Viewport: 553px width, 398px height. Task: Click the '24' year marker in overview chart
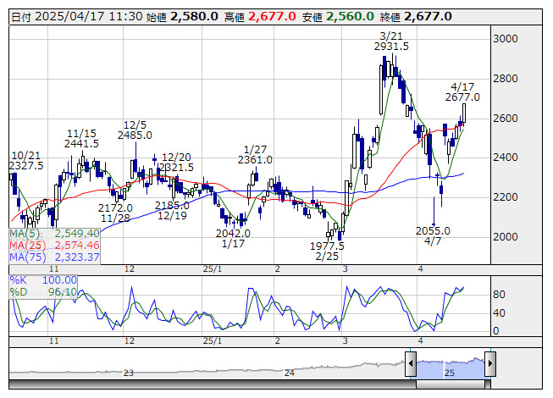[x=289, y=373]
